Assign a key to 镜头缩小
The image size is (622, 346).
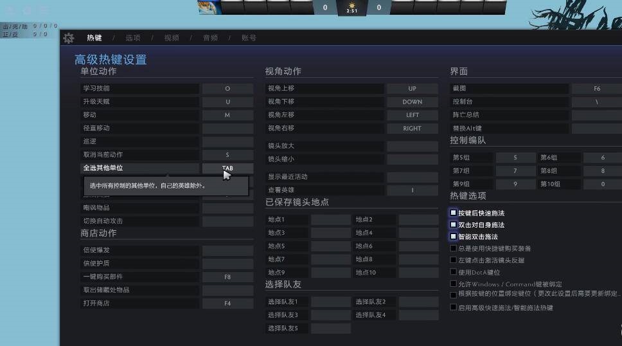413,159
